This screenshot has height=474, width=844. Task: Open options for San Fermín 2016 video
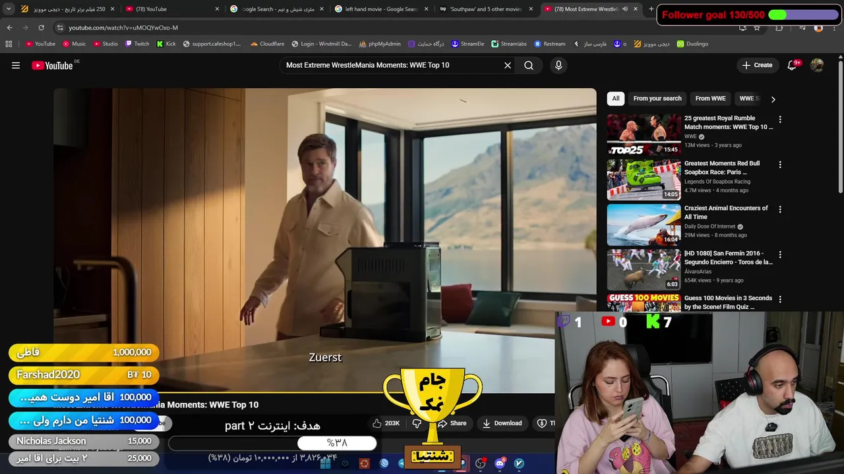tap(780, 254)
